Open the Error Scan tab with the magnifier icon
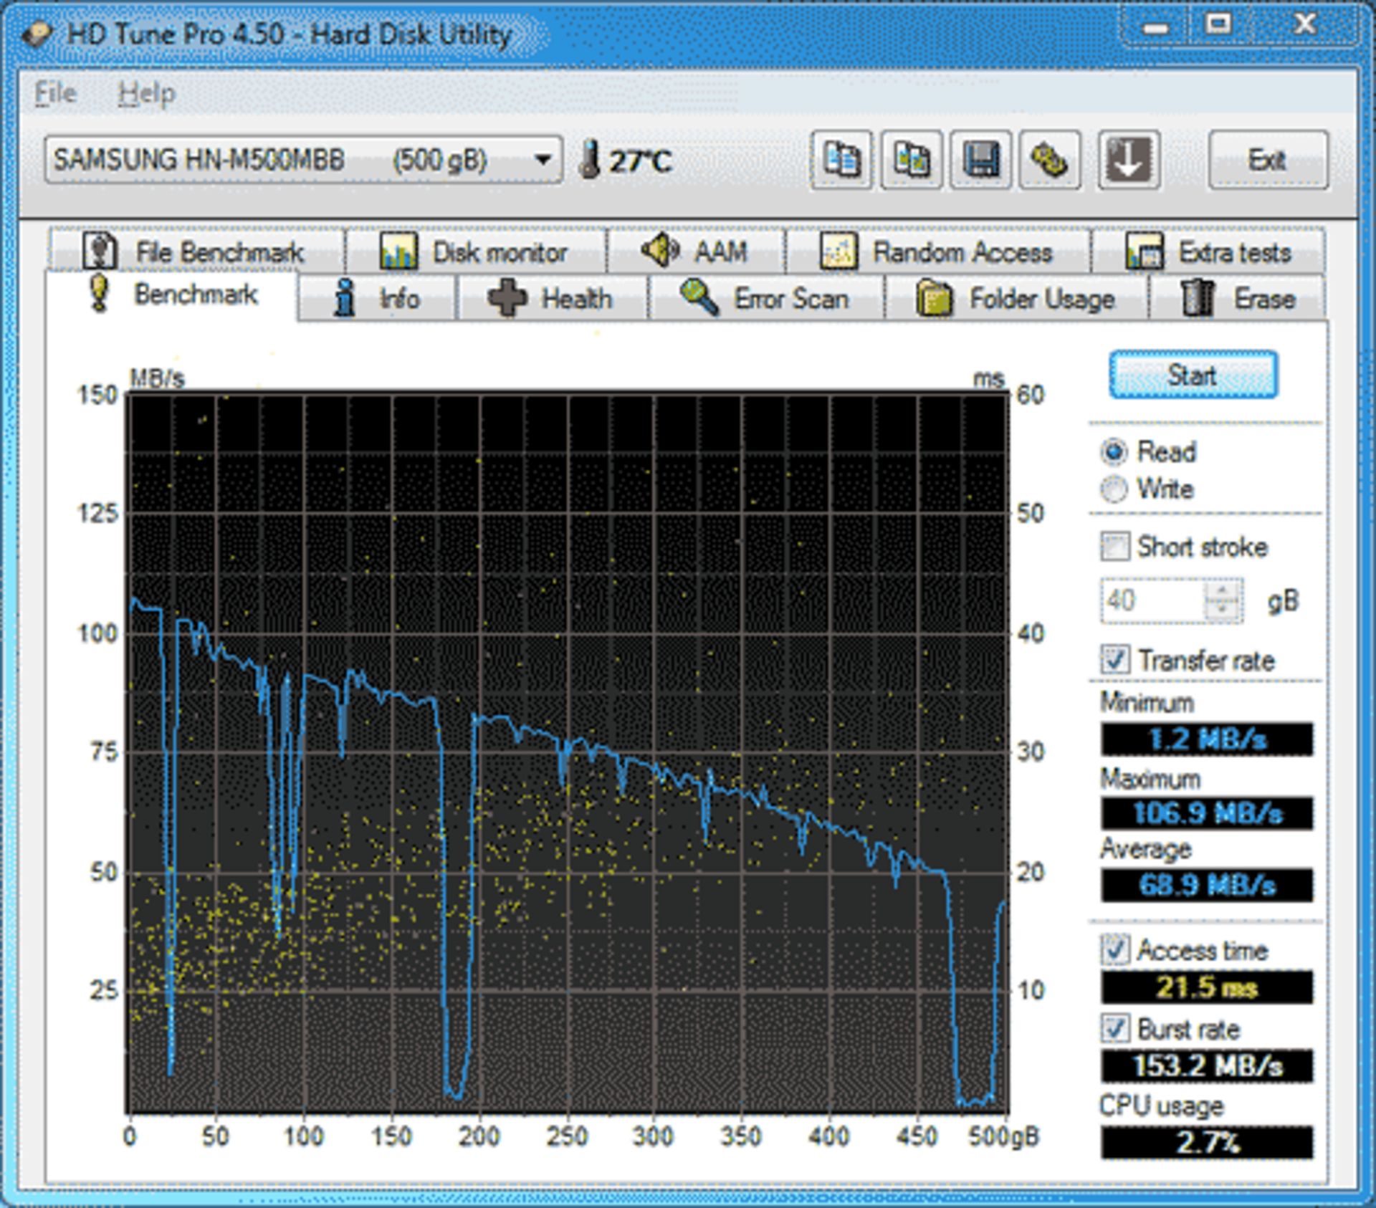Image resolution: width=1376 pixels, height=1208 pixels. click(x=765, y=298)
